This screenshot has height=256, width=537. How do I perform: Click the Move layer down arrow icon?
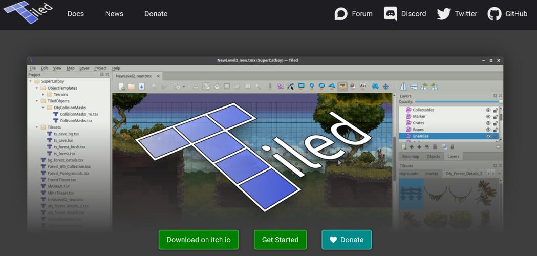click(x=419, y=146)
